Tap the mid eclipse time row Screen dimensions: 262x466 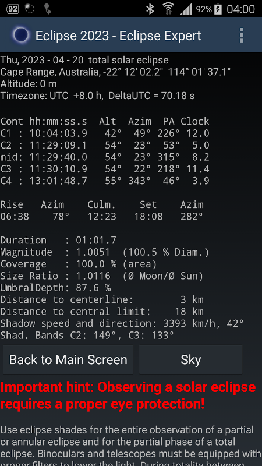[x=105, y=157]
